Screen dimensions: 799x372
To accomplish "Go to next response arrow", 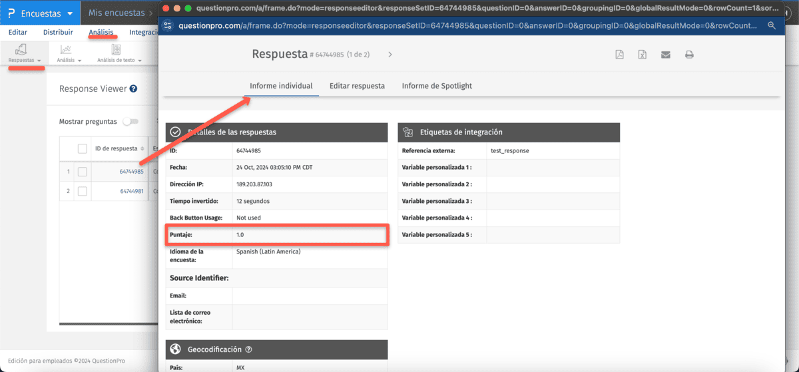I will pyautogui.click(x=390, y=55).
